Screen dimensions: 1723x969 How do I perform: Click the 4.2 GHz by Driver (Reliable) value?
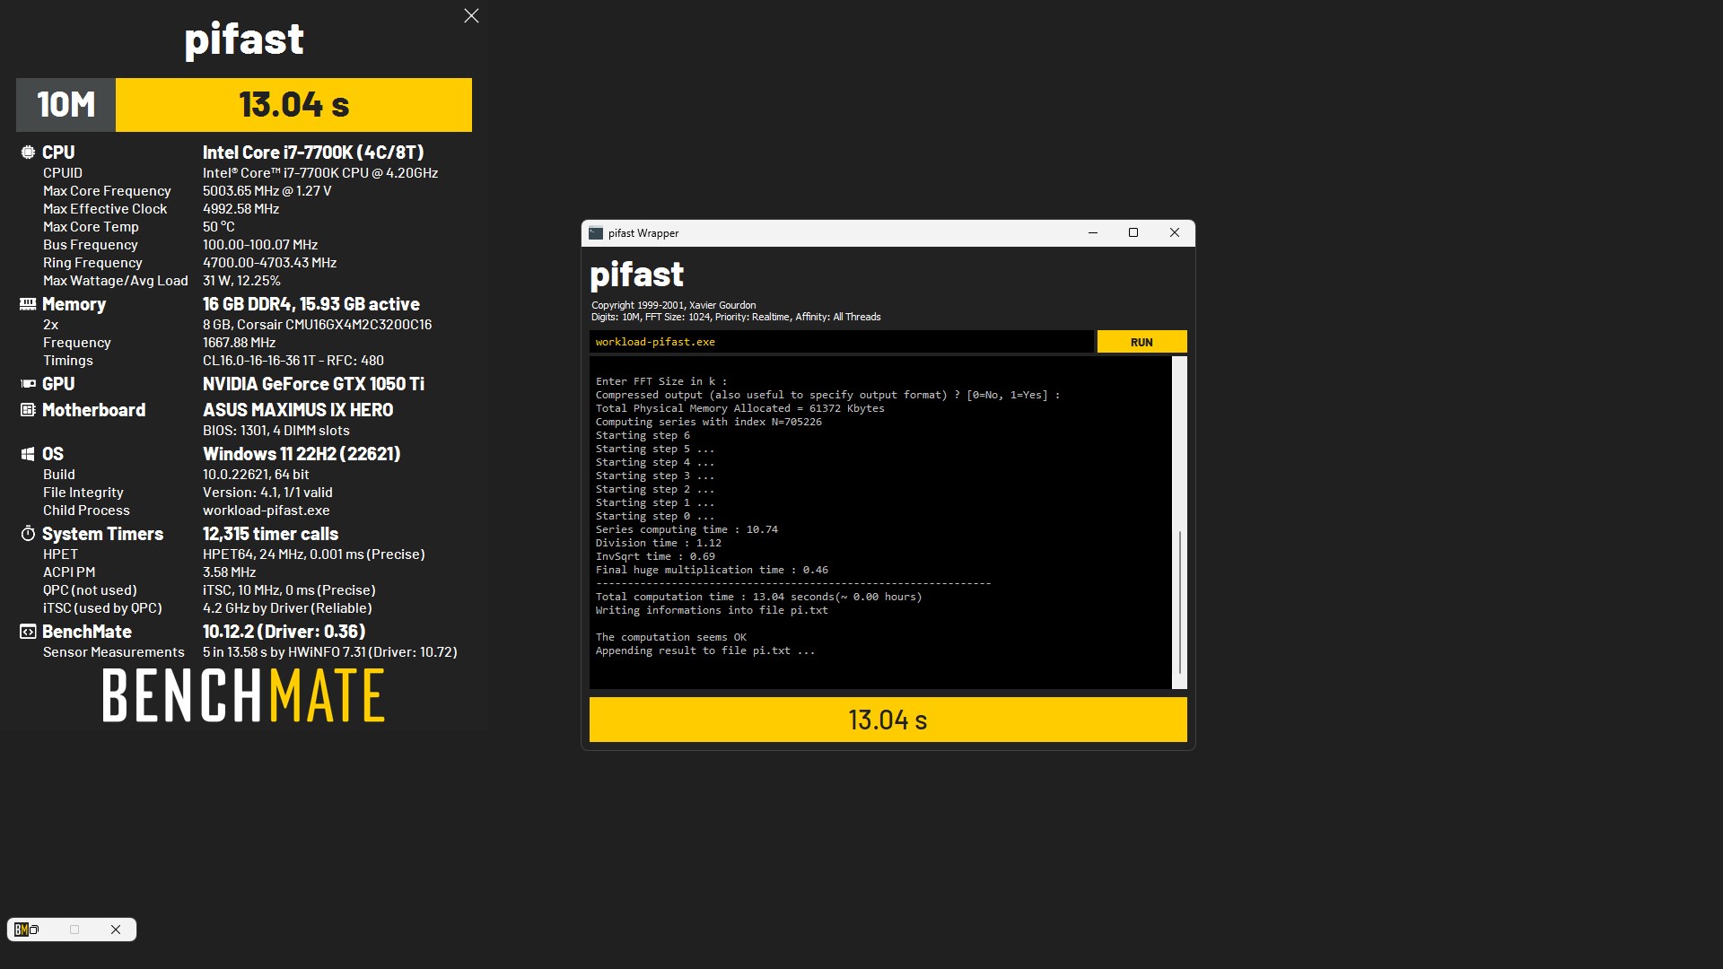coord(287,608)
